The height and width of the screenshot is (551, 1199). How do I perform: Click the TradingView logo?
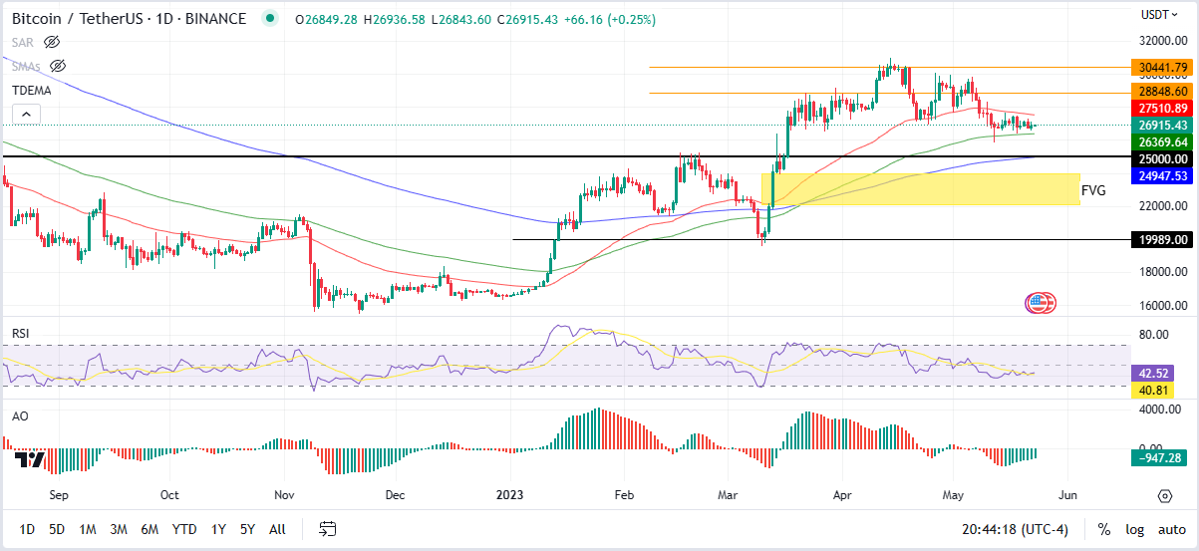click(30, 459)
